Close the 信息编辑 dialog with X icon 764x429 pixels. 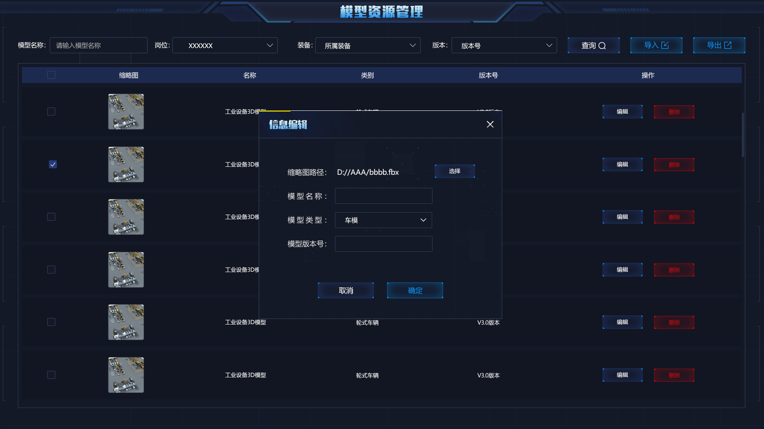pyautogui.click(x=490, y=124)
